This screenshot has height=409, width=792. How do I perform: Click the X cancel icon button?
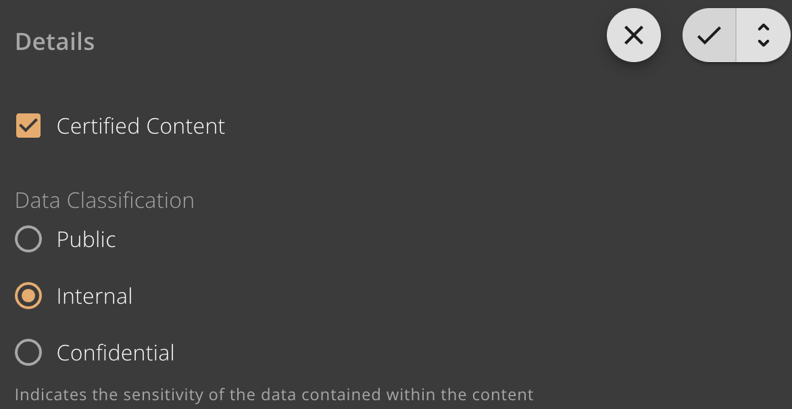click(633, 35)
